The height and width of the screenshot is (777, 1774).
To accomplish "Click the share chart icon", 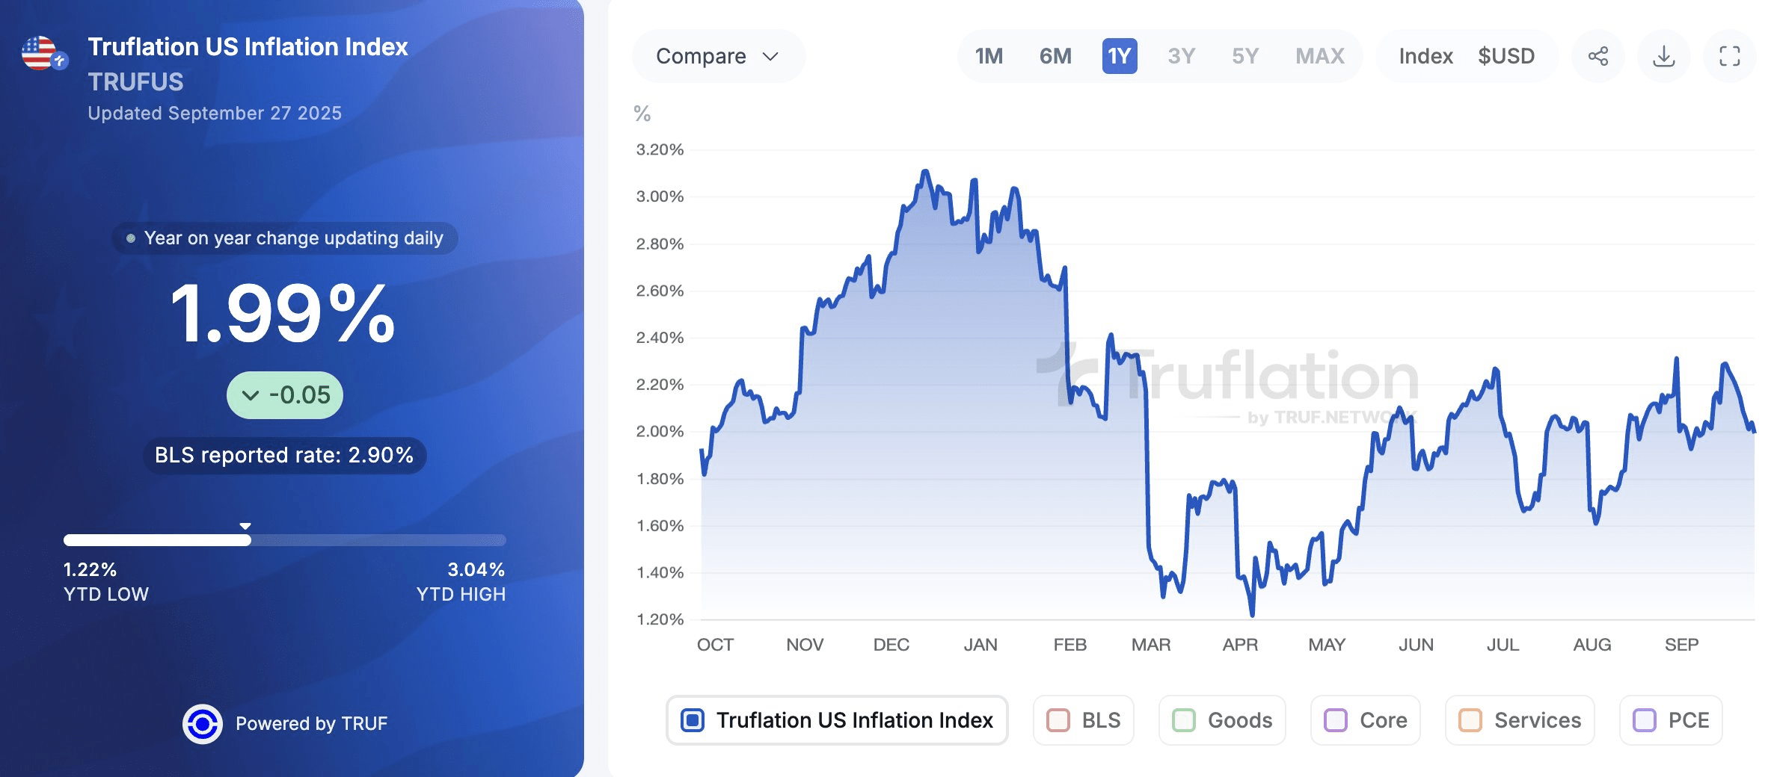I will coord(1599,55).
